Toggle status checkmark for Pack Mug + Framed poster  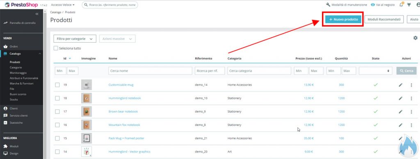[x=376, y=138]
